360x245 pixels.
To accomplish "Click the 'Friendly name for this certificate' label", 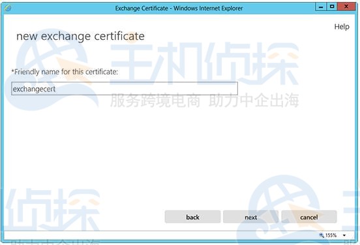I will [x=65, y=72].
